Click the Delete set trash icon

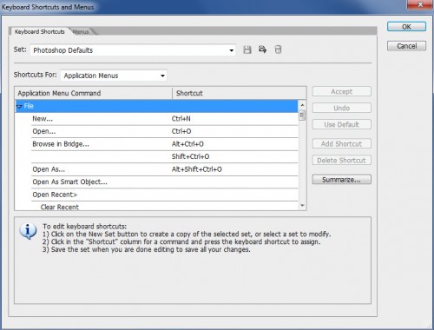point(278,49)
